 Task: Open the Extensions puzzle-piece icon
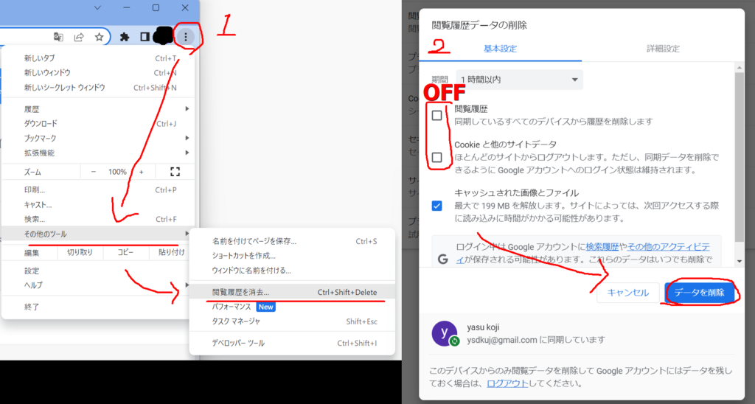125,37
